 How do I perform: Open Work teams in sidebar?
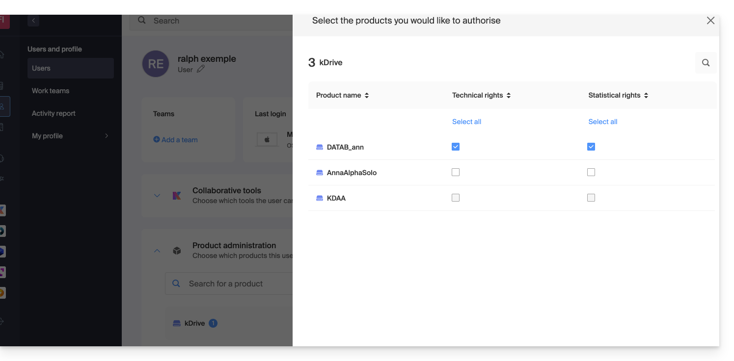pyautogui.click(x=51, y=91)
